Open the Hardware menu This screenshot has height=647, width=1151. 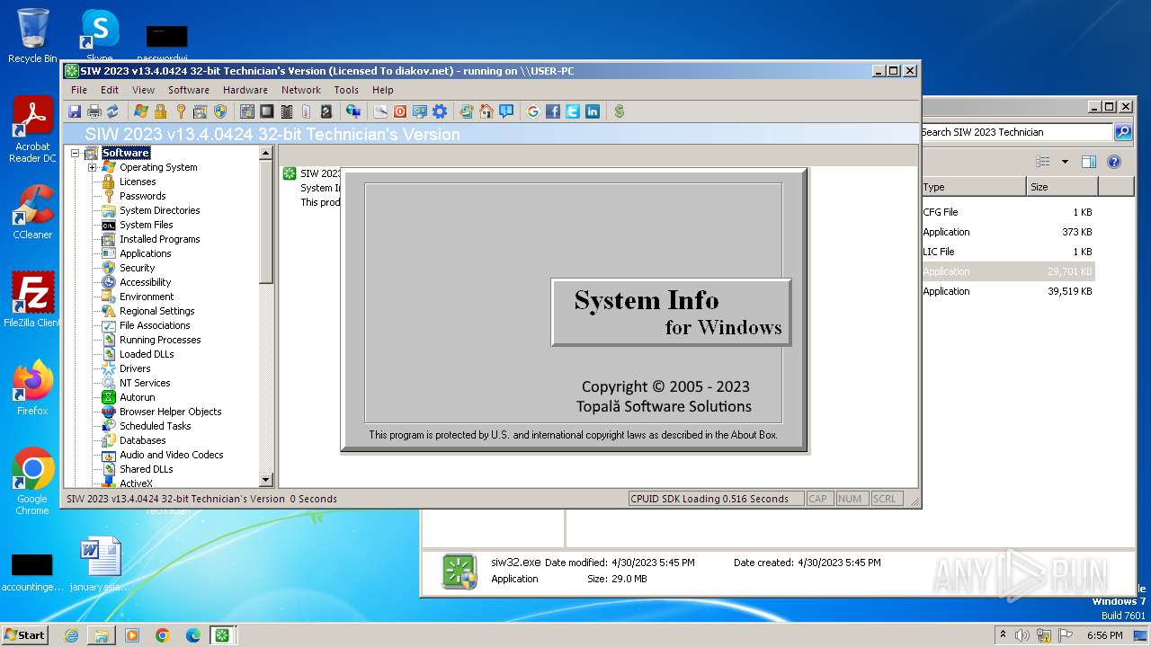[x=245, y=90]
